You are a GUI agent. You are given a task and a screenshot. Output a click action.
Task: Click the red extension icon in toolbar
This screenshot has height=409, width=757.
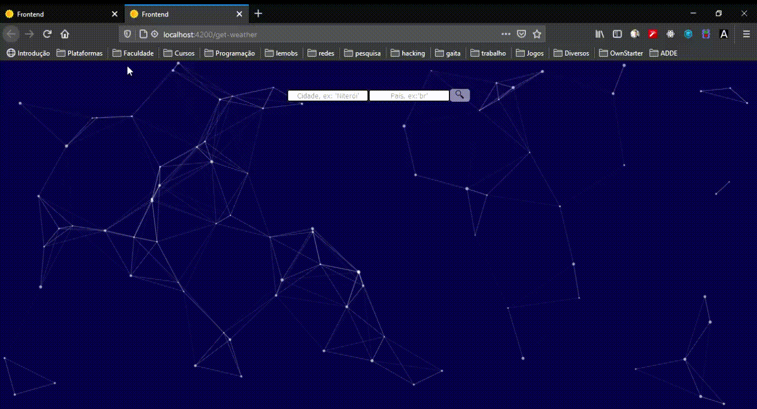[x=652, y=34]
